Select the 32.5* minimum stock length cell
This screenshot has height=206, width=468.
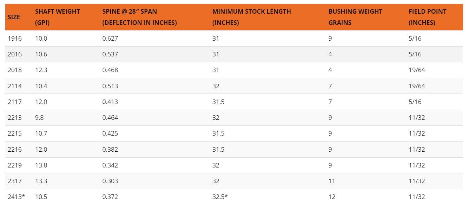220,197
